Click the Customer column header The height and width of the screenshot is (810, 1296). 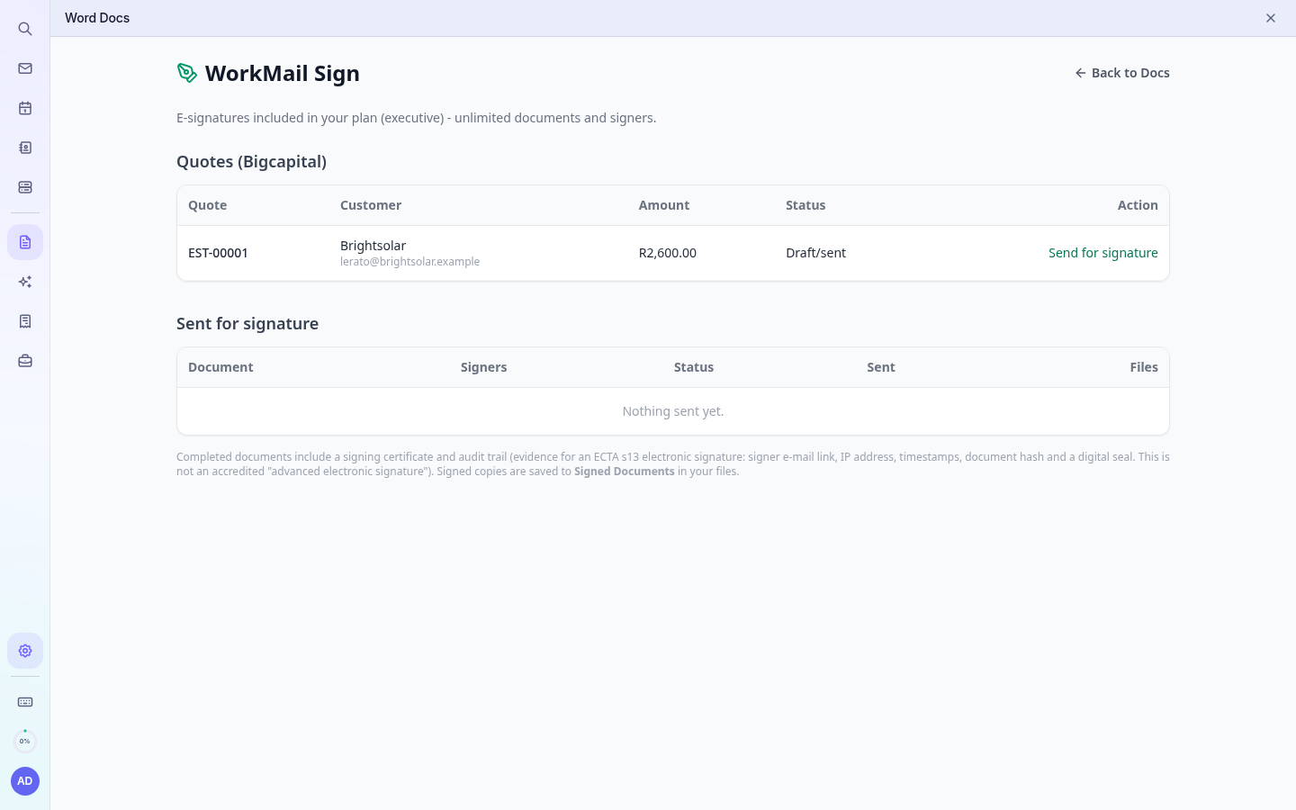pos(371,205)
